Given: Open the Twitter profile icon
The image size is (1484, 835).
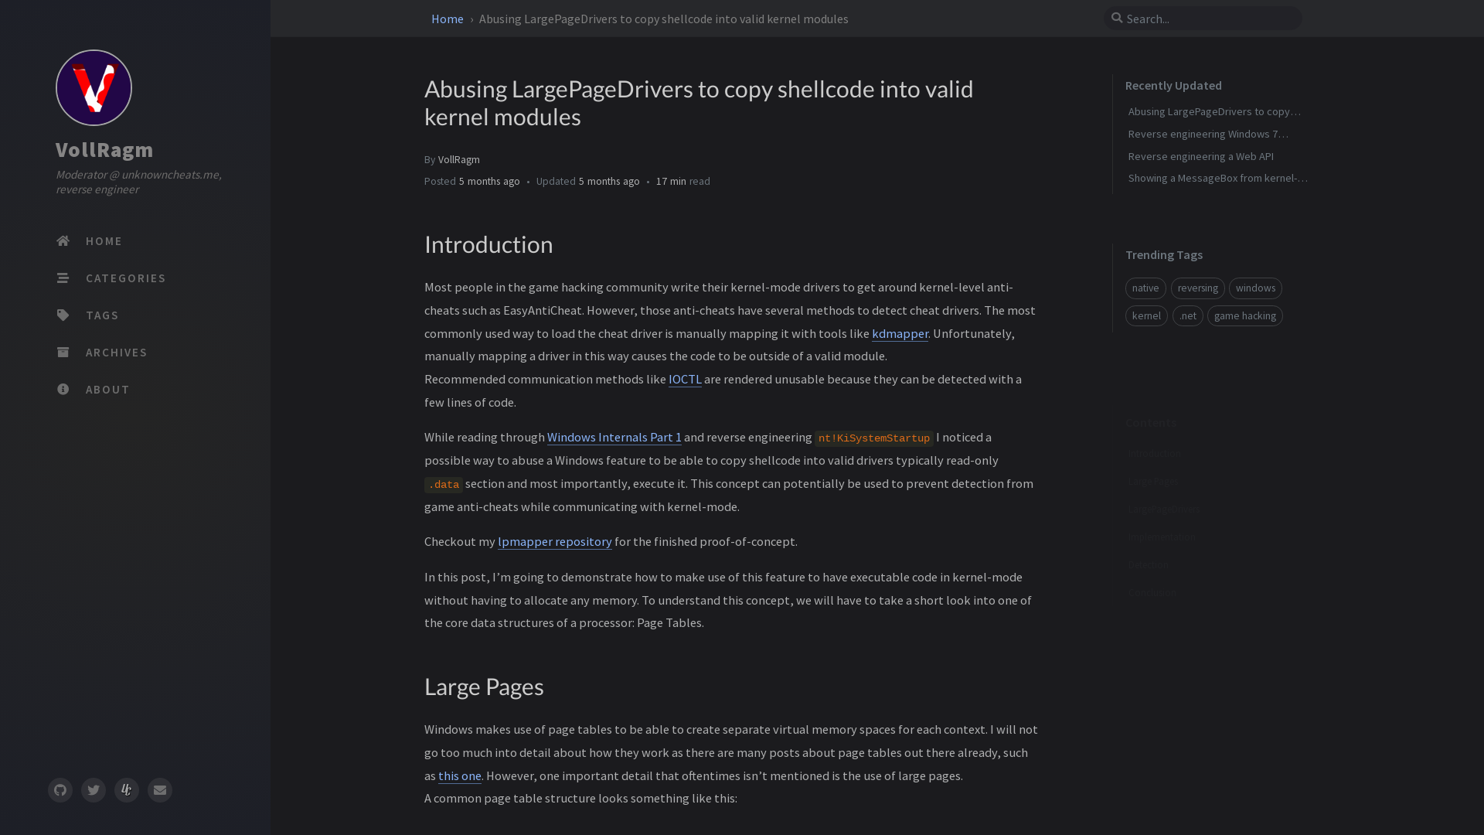Looking at the screenshot, I should (94, 790).
